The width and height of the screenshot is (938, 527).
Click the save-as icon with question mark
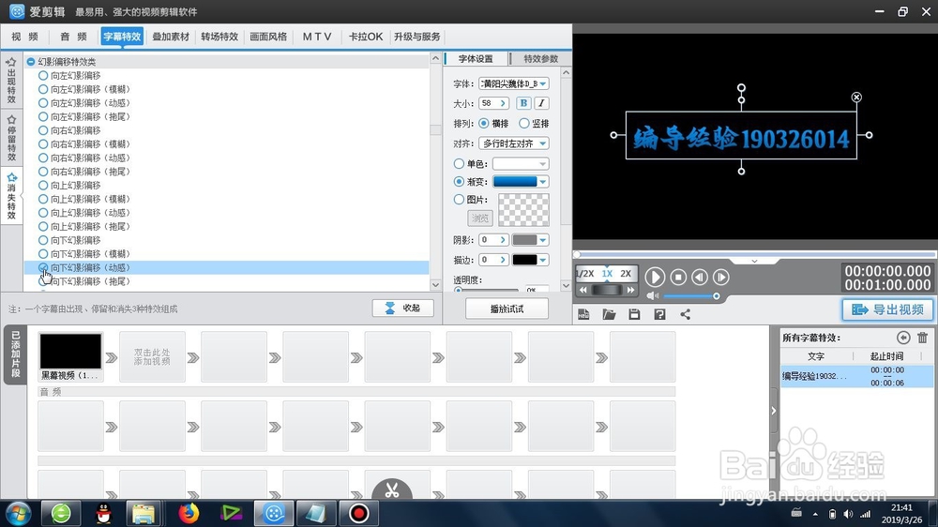tap(659, 314)
